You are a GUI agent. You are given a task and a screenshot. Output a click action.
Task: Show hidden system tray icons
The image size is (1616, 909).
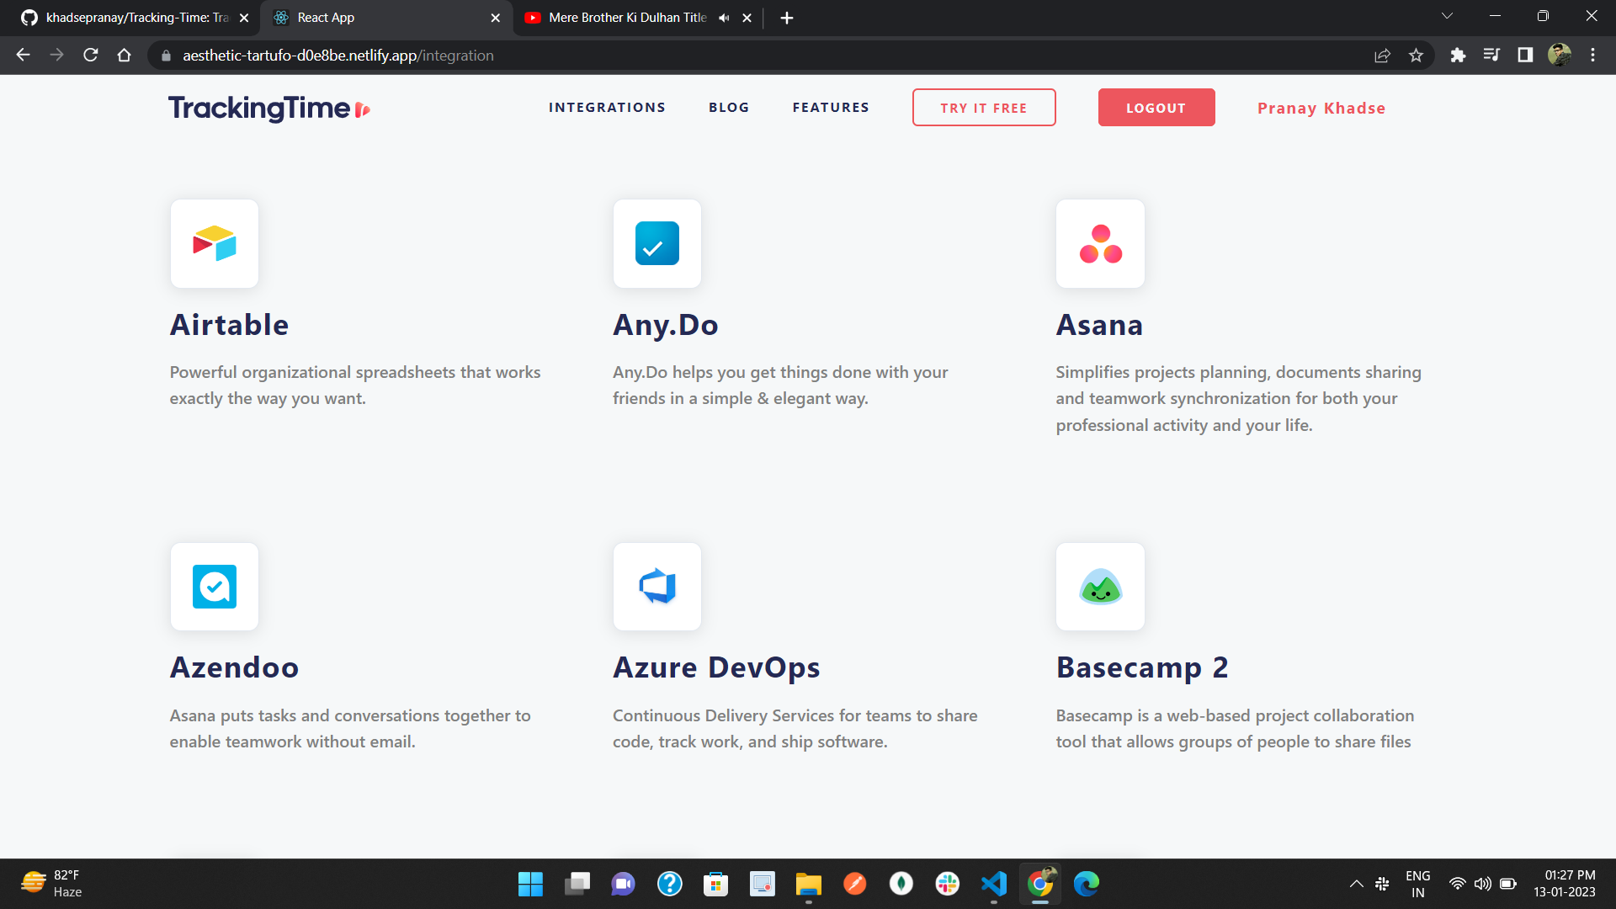click(x=1356, y=884)
